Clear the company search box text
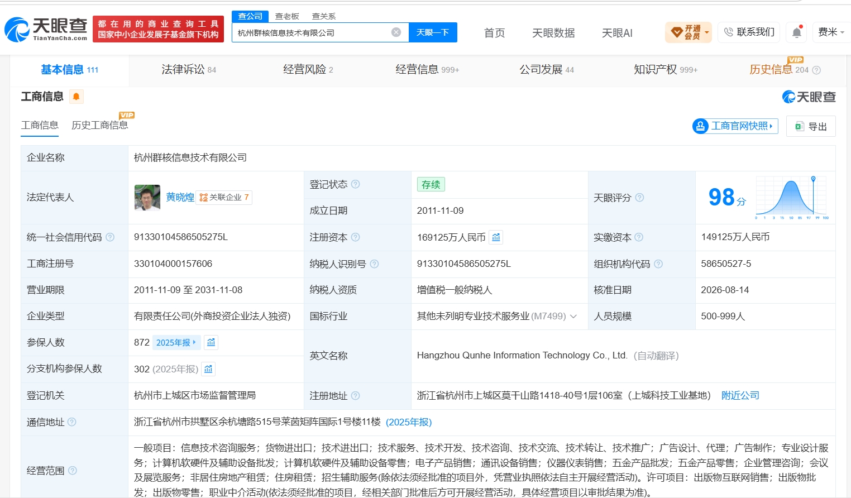This screenshot has height=498, width=851. pyautogui.click(x=396, y=32)
